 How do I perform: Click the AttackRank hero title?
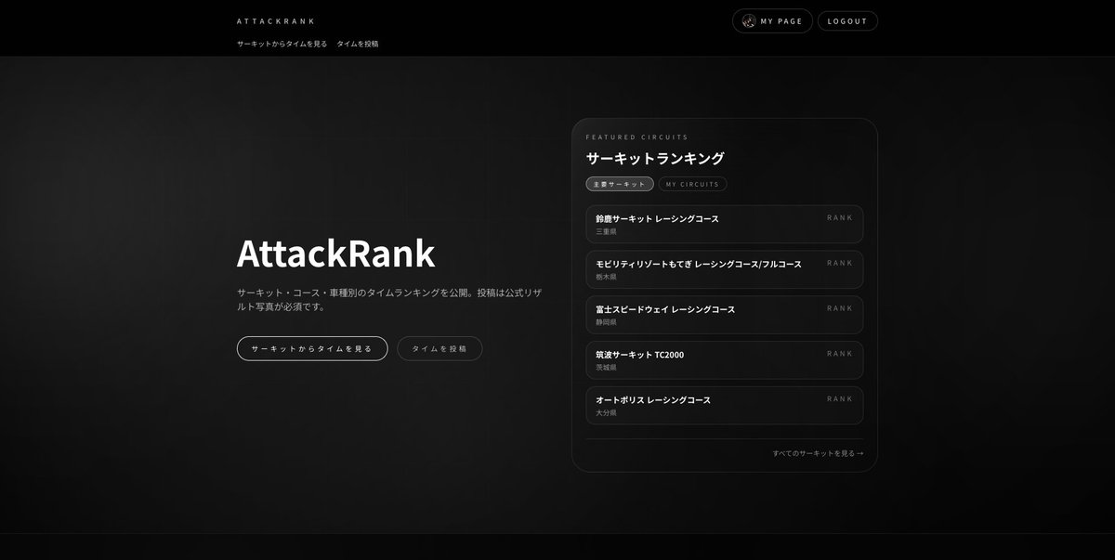click(x=335, y=254)
